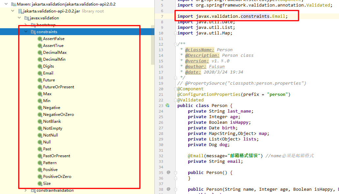This screenshot has width=339, height=194.
Task: Click the @ gutter icon at line 38
Action: coord(168,189)
